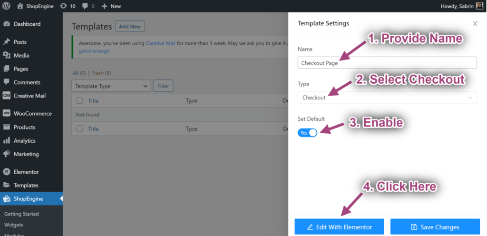Check the select-all box in table footer
Screen dimensions: 487x236
[x=79, y=129]
